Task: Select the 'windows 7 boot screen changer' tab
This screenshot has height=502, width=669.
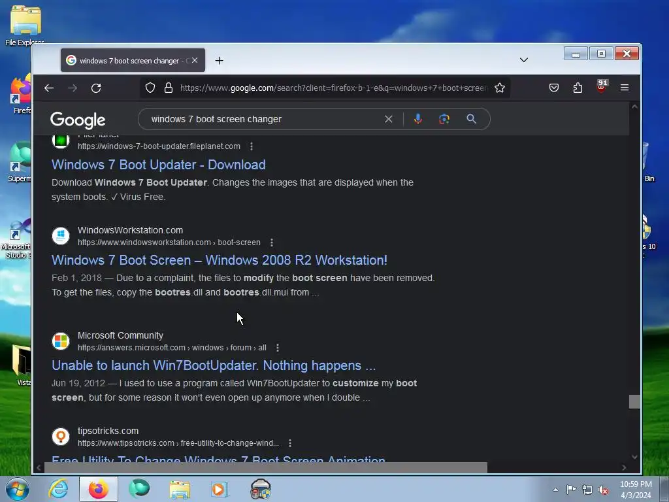Action: (133, 61)
